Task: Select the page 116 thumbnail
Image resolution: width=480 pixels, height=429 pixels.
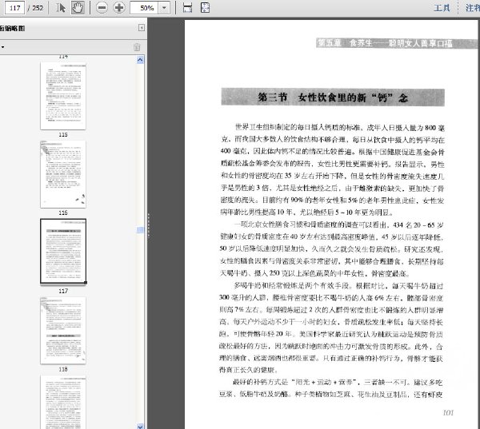Action: (x=63, y=174)
